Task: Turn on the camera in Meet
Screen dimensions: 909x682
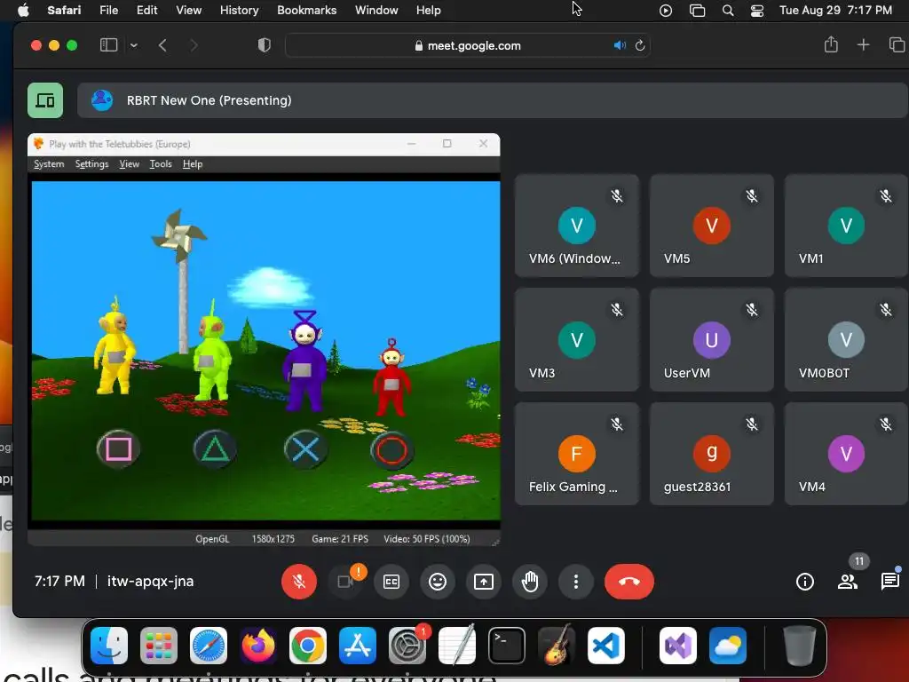Action: coord(345,581)
